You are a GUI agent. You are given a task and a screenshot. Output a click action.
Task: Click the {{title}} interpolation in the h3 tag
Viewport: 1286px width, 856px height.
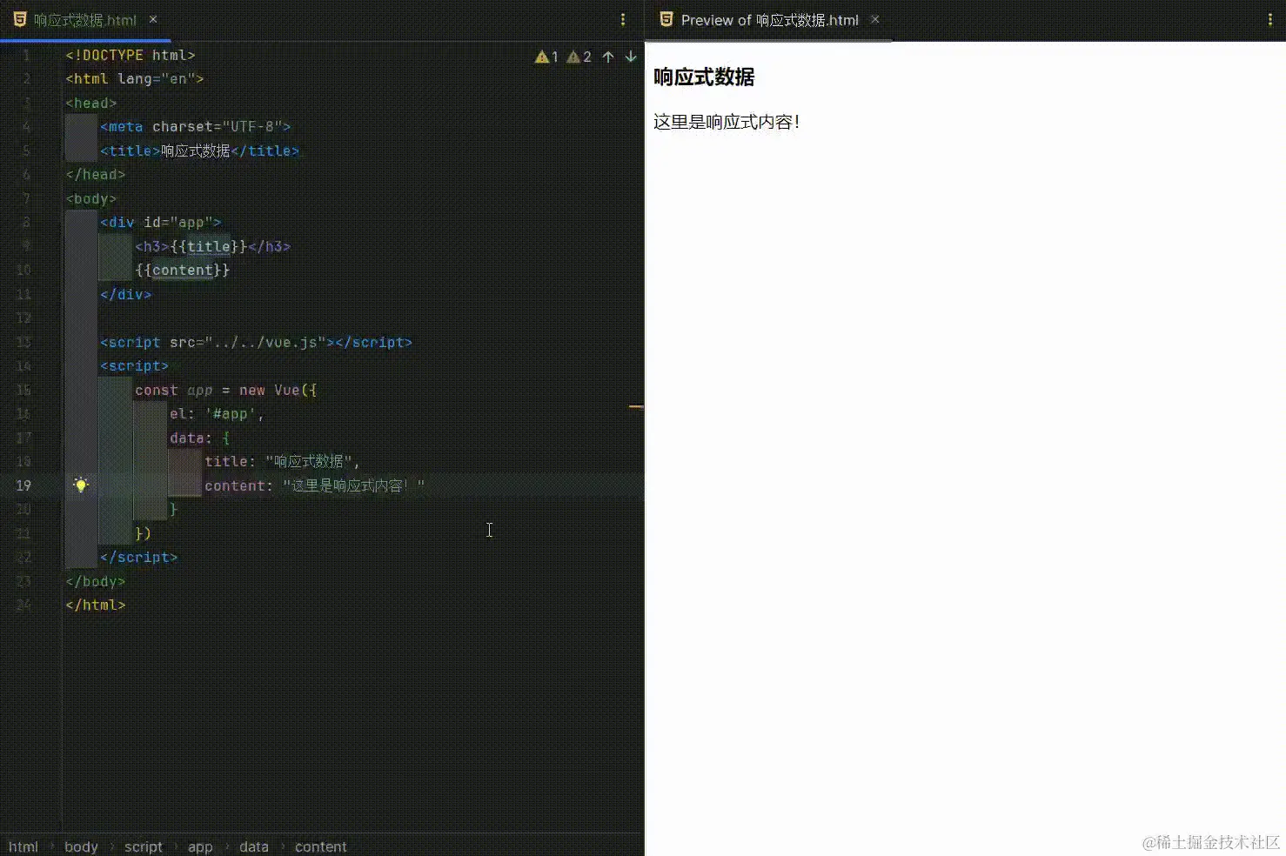click(x=209, y=246)
